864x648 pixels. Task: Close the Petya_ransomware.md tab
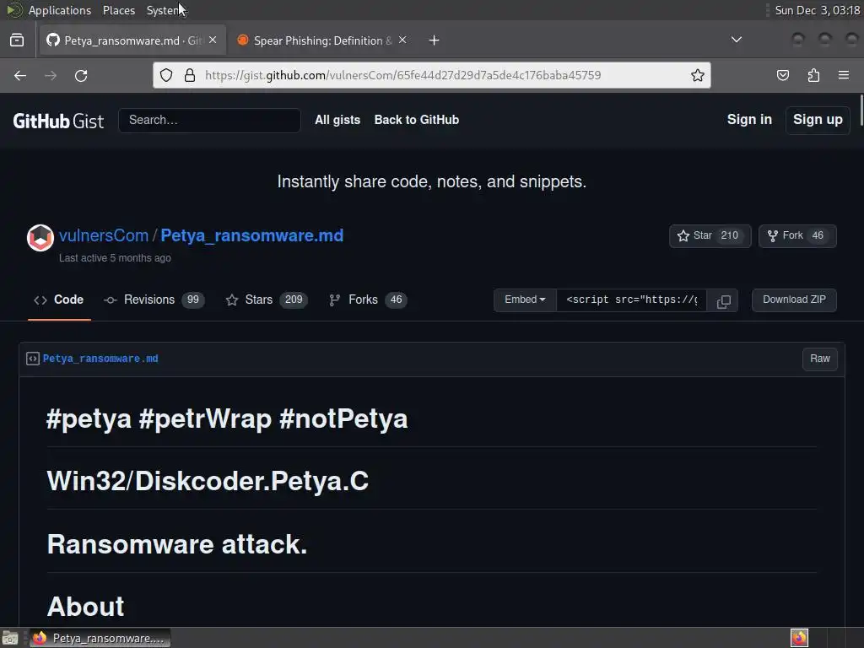(x=213, y=40)
